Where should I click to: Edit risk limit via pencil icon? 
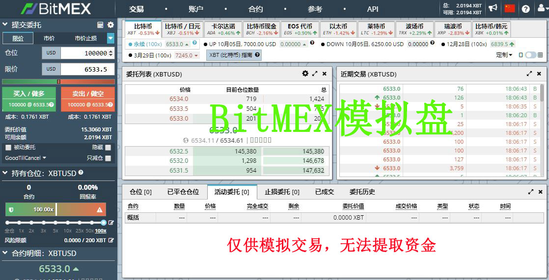tap(111, 240)
